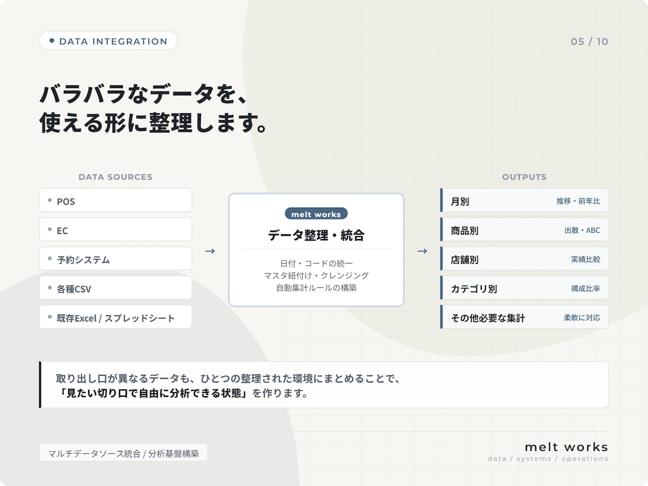This screenshot has width=648, height=486.
Task: Click the データ整理・統合 title
Action: 316,235
